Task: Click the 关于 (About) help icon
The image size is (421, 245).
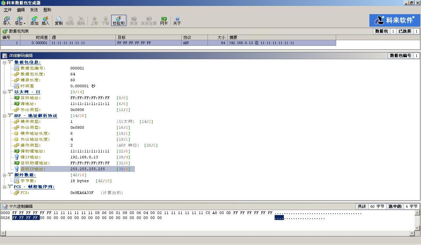Action: click(x=177, y=20)
